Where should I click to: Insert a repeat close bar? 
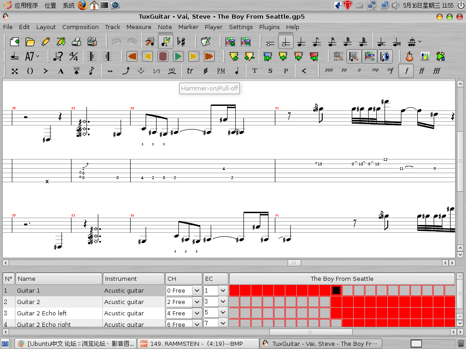107,56
